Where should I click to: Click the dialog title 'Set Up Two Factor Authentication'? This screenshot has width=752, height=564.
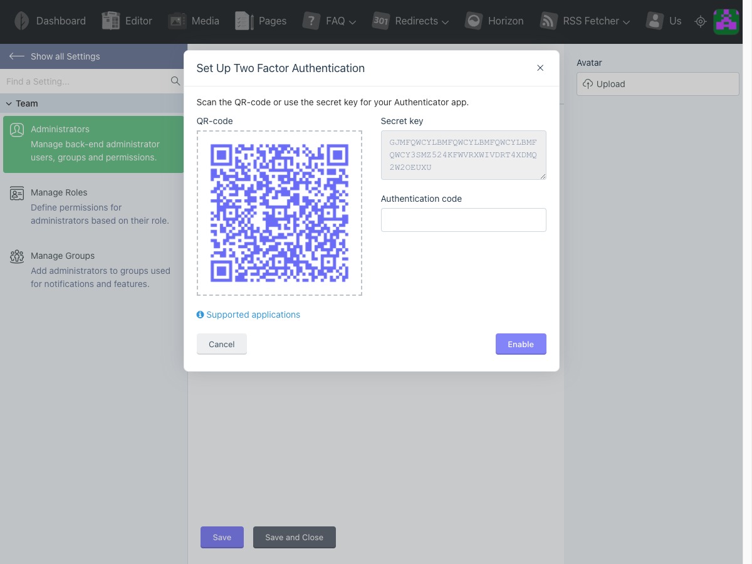pos(281,68)
